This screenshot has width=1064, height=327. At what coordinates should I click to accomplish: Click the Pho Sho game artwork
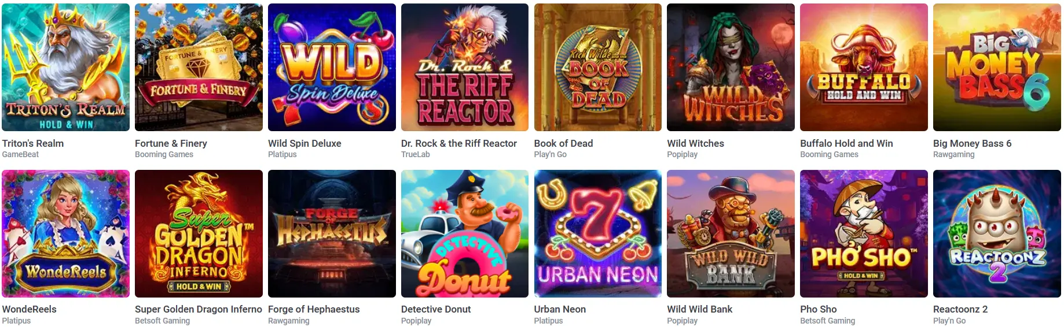click(x=864, y=233)
